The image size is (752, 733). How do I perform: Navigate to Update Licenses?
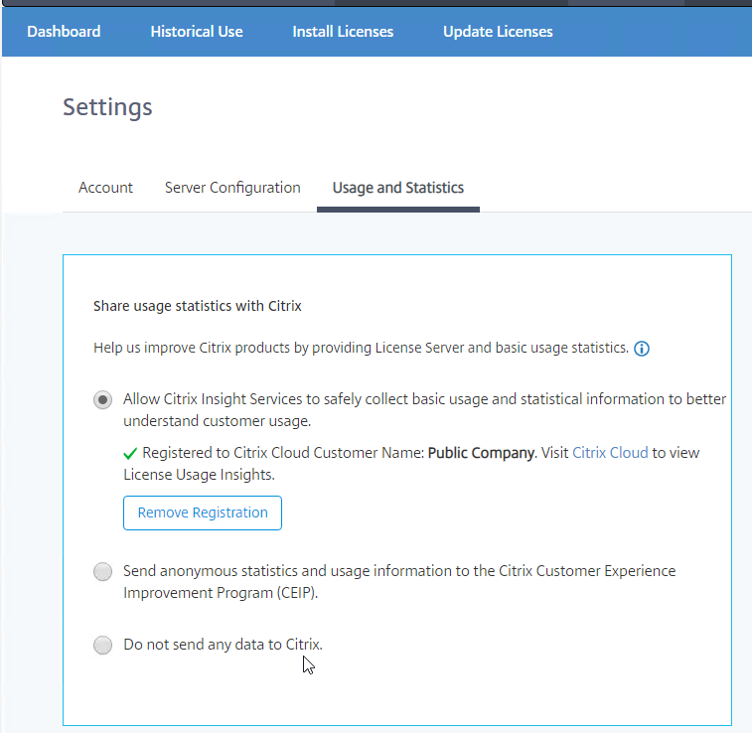498,32
